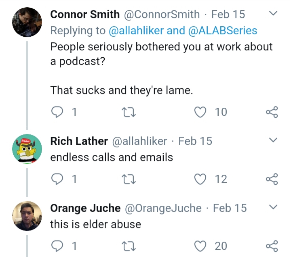Open Rich Lather's cartoon avatar

click(x=27, y=149)
